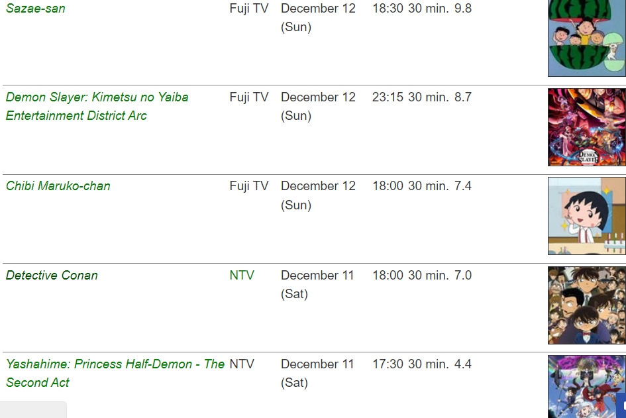Screen dimensions: 626x418
Task: Click the green NTV link for Detective Conan
Action: [242, 276]
